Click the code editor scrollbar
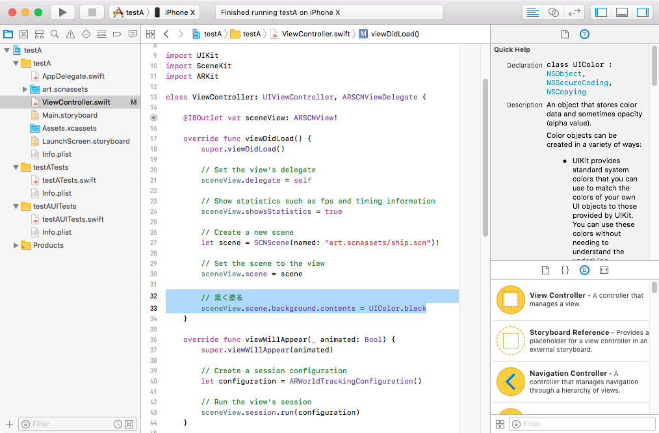 (x=485, y=158)
